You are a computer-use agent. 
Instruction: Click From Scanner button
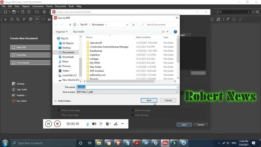pyautogui.click(x=31, y=62)
